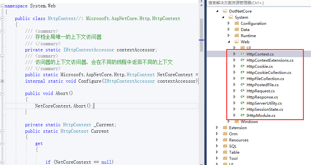Click the Web folder icon
311x165 pixels.
coord(237,42)
